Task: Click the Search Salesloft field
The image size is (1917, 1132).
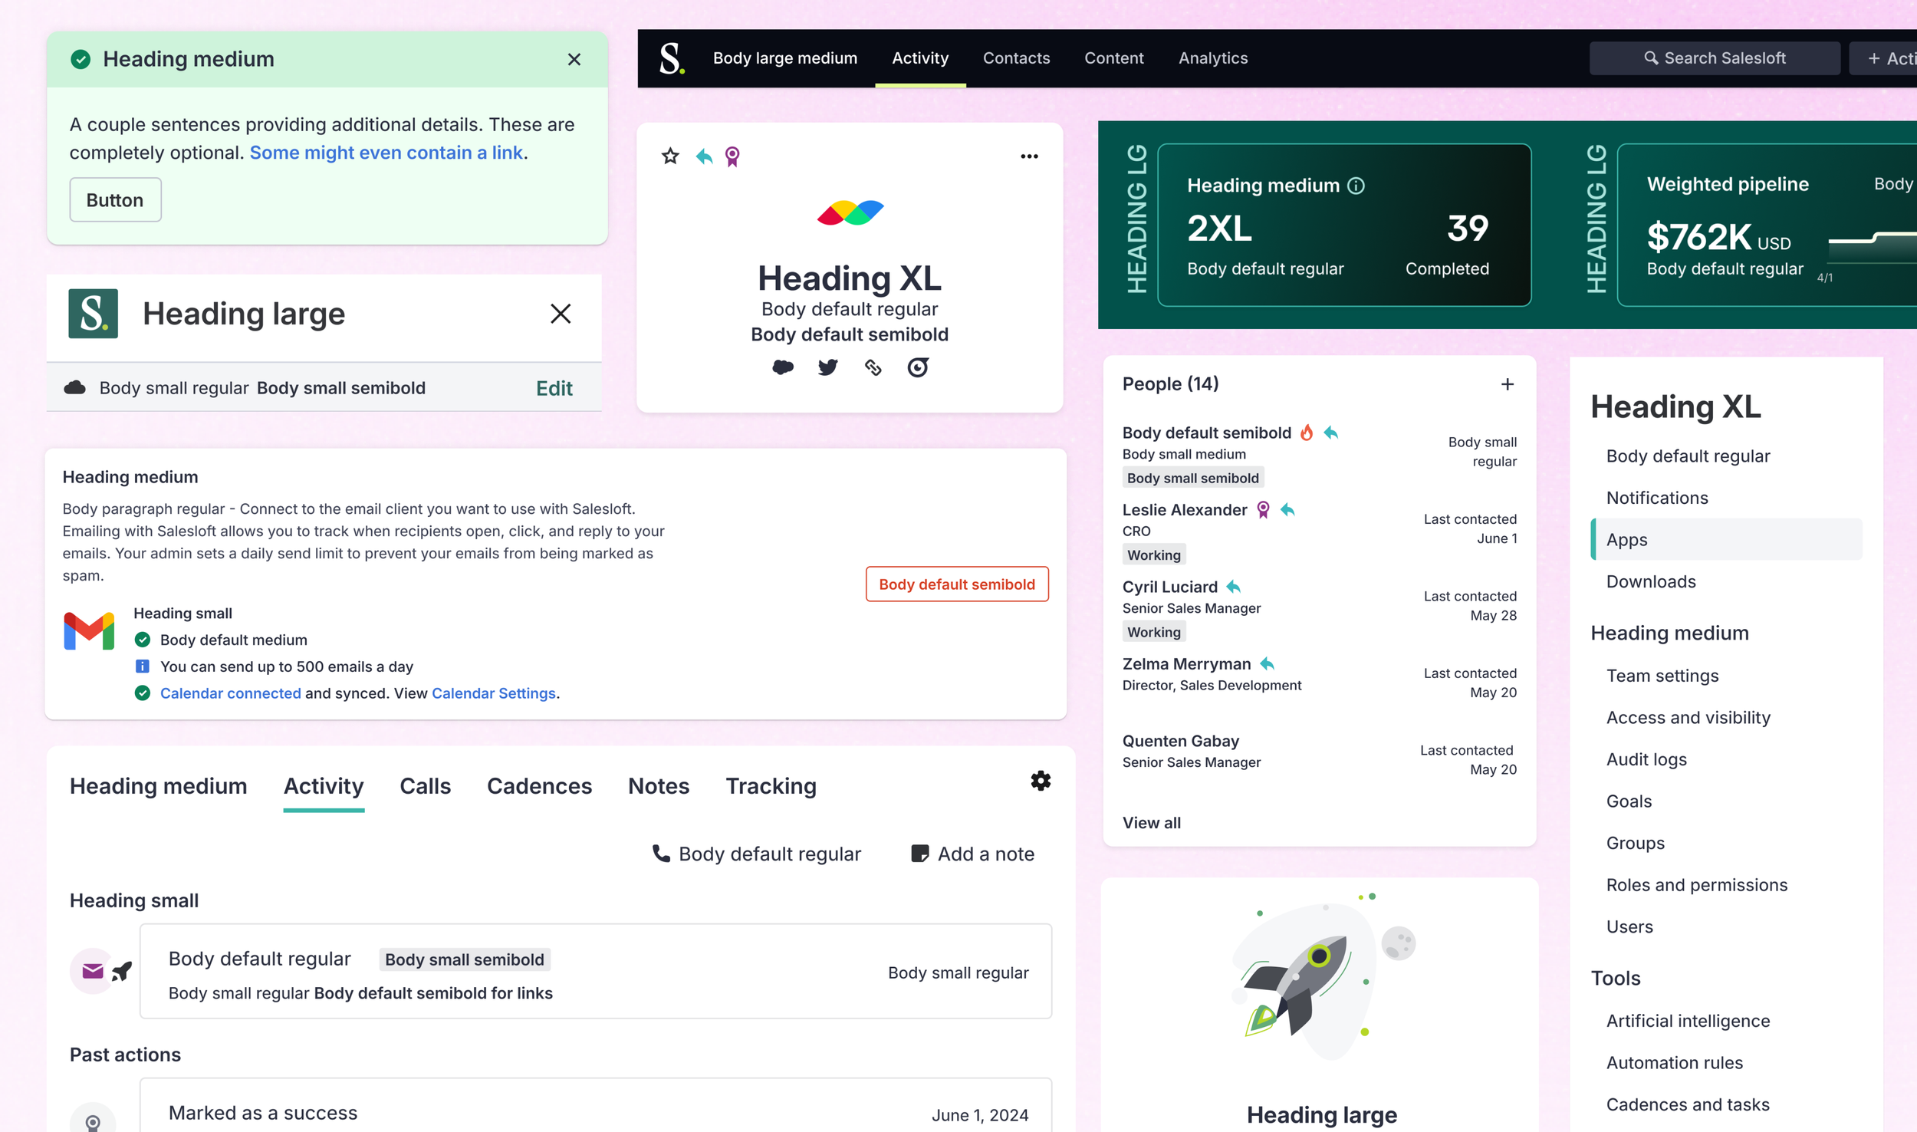Action: click(1715, 58)
